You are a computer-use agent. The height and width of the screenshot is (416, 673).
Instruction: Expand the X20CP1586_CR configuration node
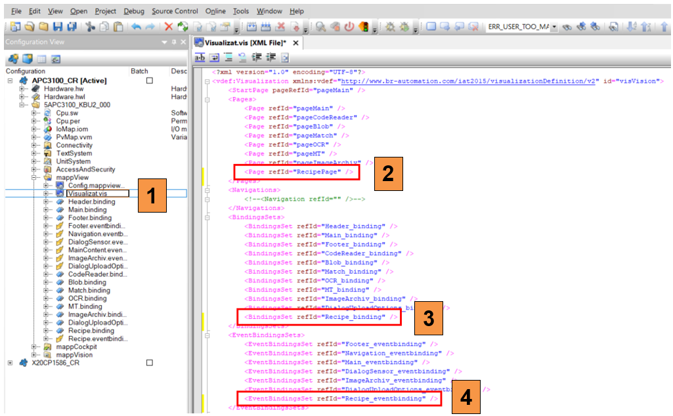pyautogui.click(x=10, y=363)
